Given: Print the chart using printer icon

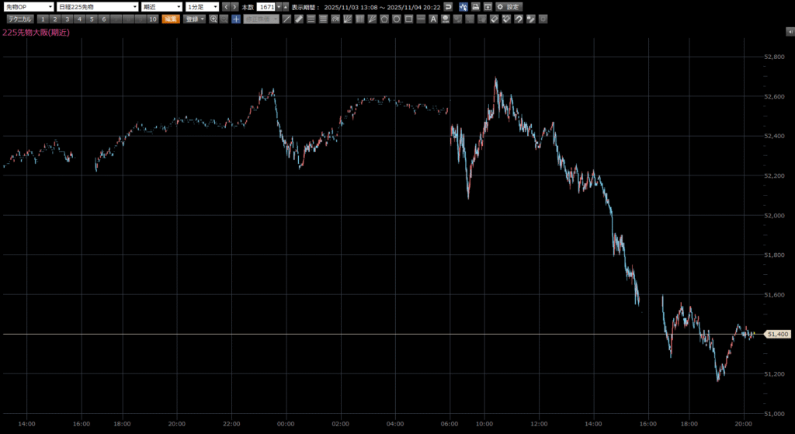Looking at the screenshot, I should click(x=475, y=7).
